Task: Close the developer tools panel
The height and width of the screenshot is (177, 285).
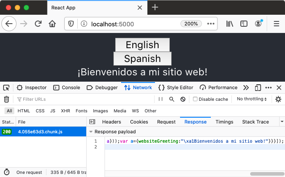Action: coord(279,88)
